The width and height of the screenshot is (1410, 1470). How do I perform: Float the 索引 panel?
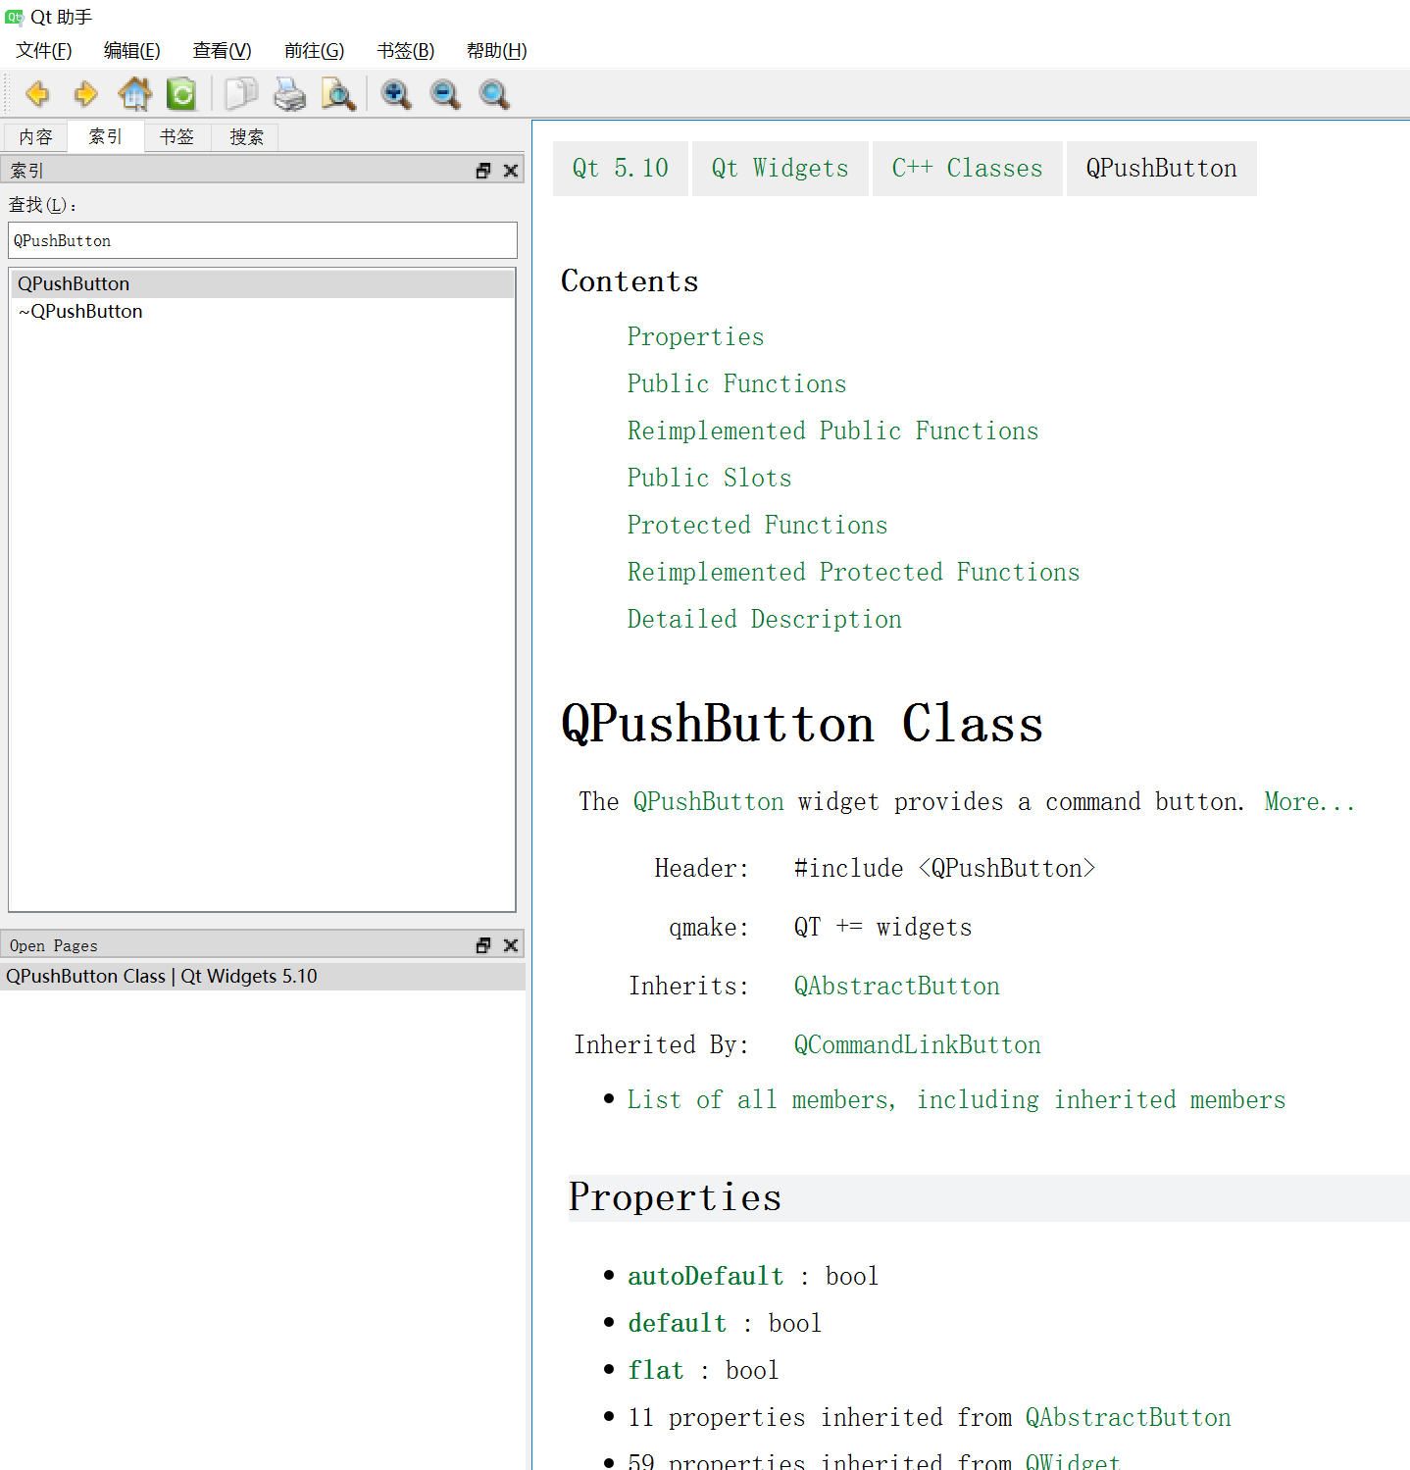pyautogui.click(x=483, y=171)
